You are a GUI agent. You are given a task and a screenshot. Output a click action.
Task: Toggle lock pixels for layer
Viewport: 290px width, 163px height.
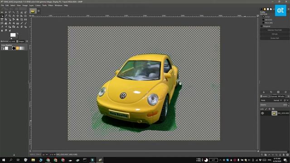(x=266, y=109)
